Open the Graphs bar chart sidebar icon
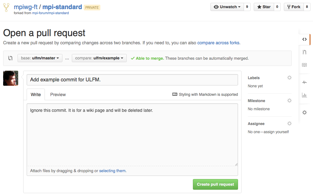The image size is (313, 196). [x=304, y=95]
